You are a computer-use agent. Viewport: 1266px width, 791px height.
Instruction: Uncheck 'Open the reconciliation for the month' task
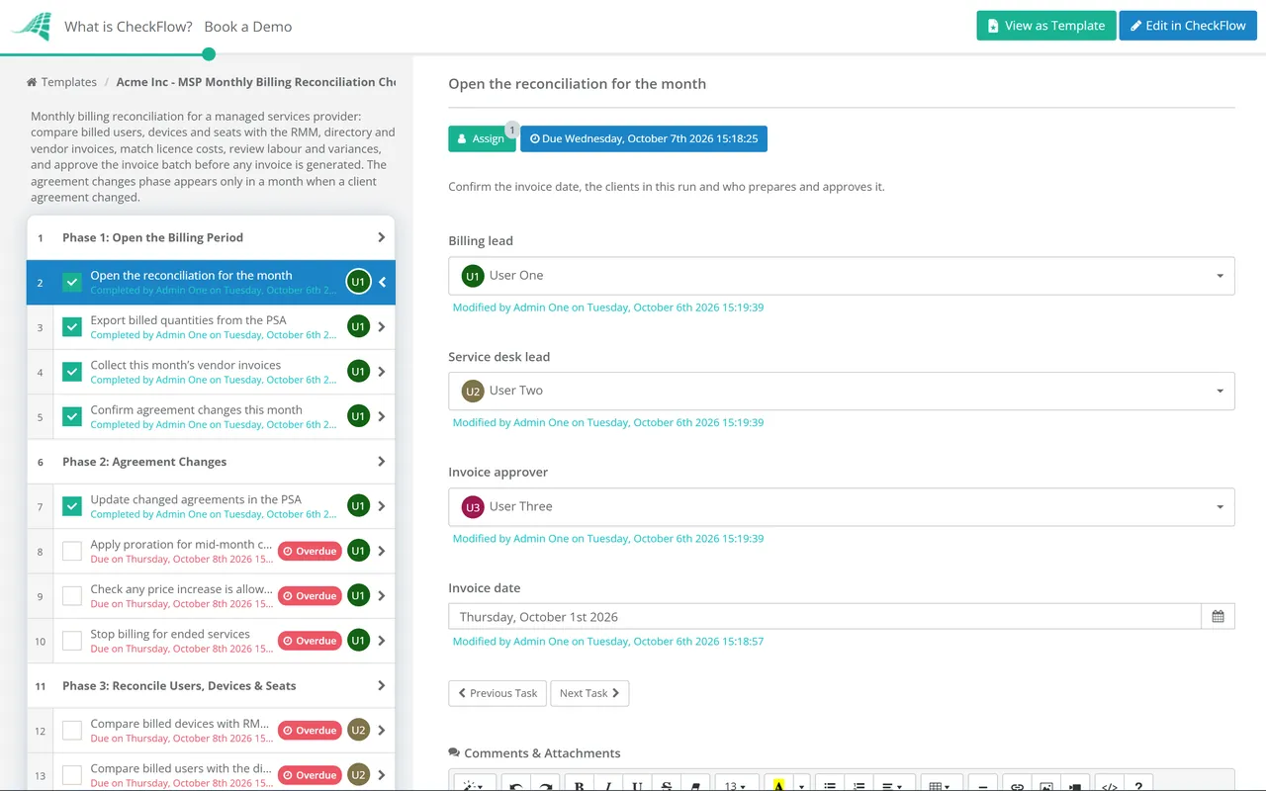pos(72,282)
